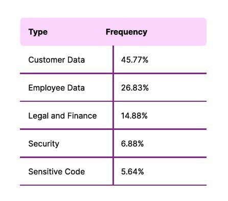Click the 6.88% frequency value
The width and height of the screenshot is (228, 201).
pyautogui.click(x=132, y=144)
